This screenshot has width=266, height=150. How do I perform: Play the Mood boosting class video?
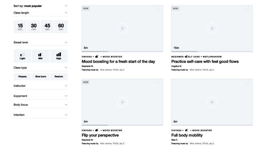coord(122,28)
